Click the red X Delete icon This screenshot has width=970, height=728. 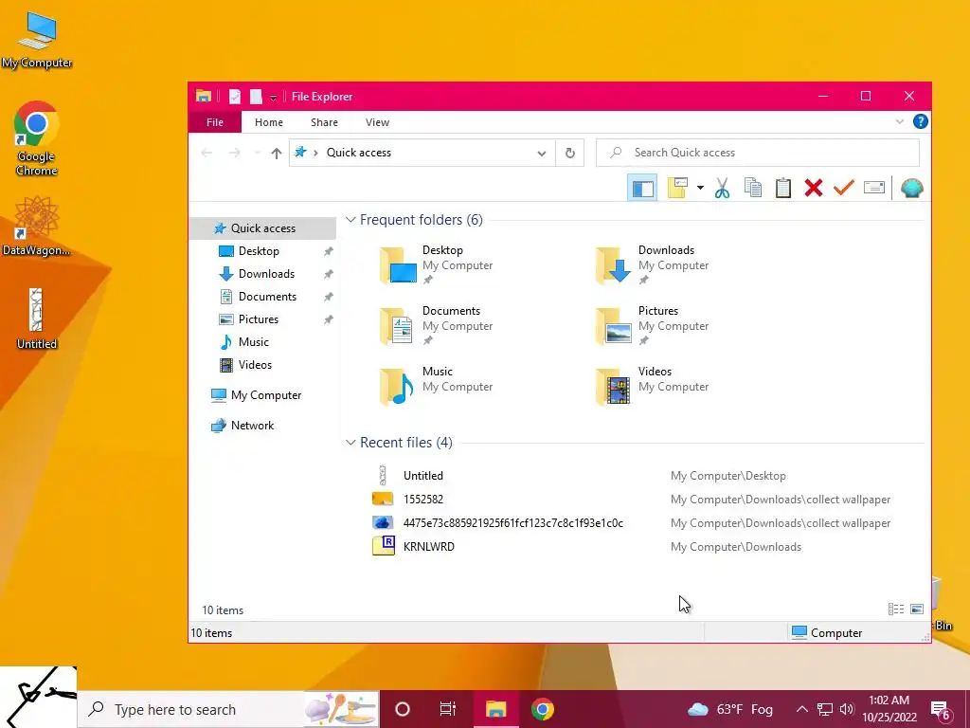tap(814, 188)
